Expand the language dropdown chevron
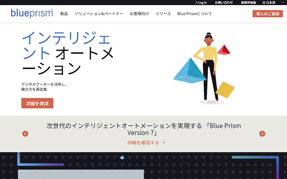Viewport: 287px width, 179px height. (x=283, y=2)
